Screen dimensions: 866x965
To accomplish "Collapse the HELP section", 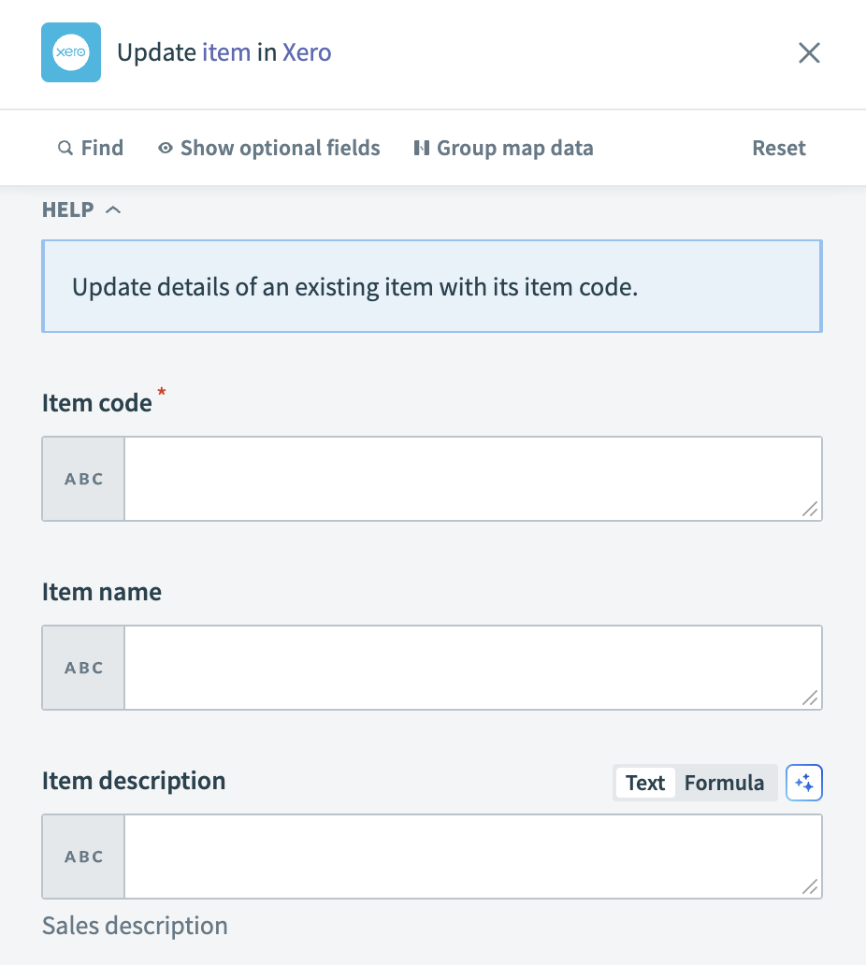I will pyautogui.click(x=113, y=209).
